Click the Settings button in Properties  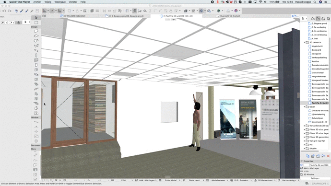tap(315, 178)
